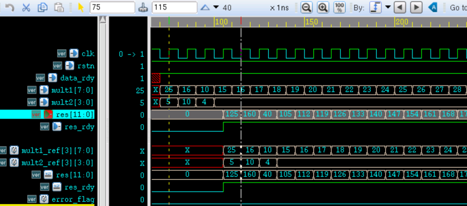
Task: Click the x 1ns time unit label
Action: (279, 7)
